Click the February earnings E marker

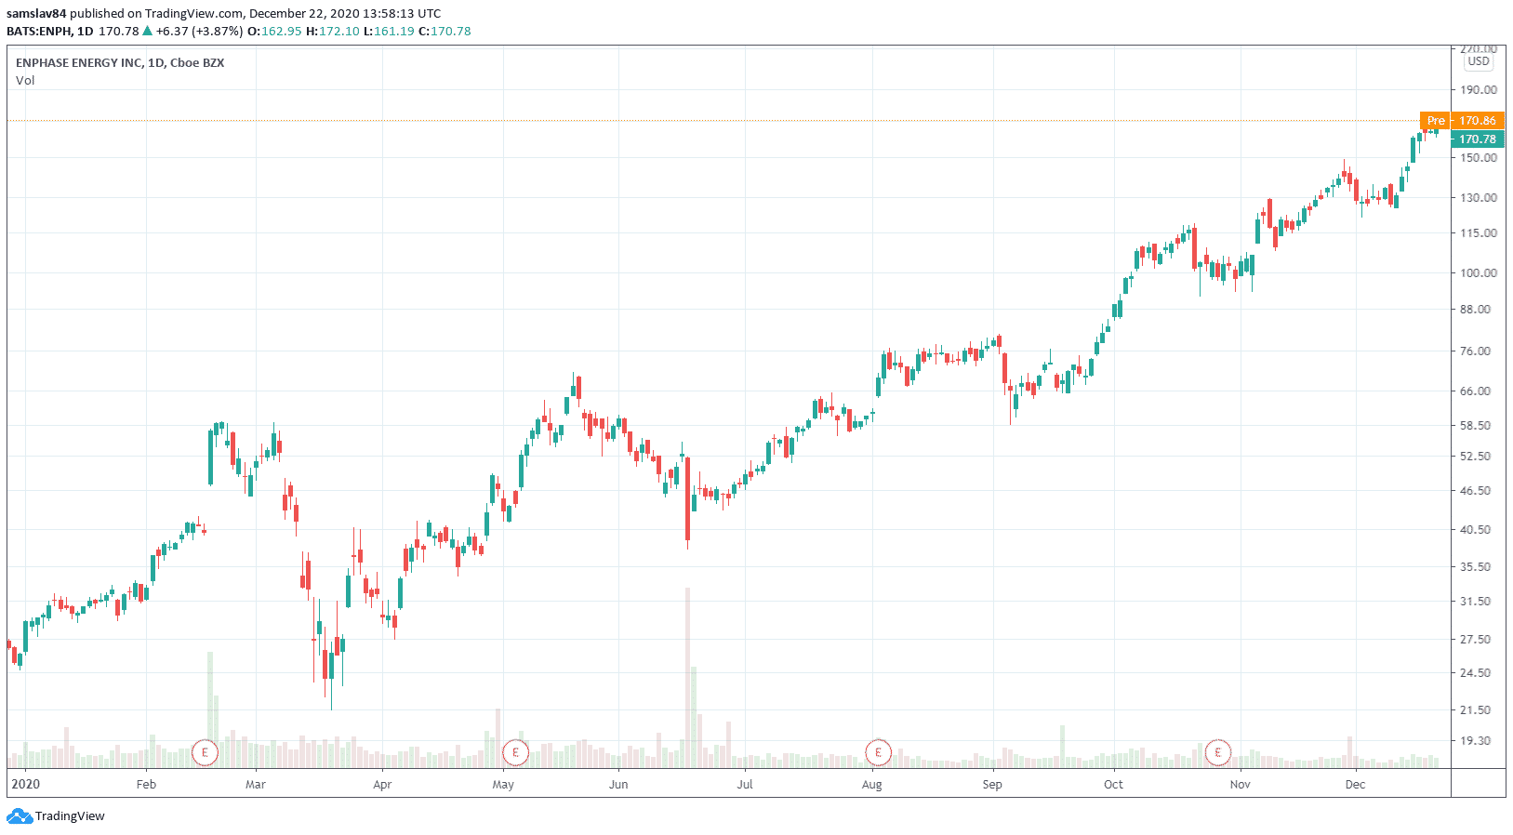pyautogui.click(x=205, y=752)
